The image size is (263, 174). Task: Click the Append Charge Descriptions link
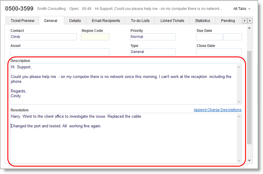[x=218, y=110]
